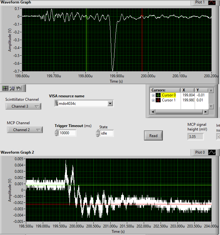Image resolution: width=220 pixels, height=235 pixels.
Task: Click the red Cursor 1 glyph in the legend
Action: (158, 100)
